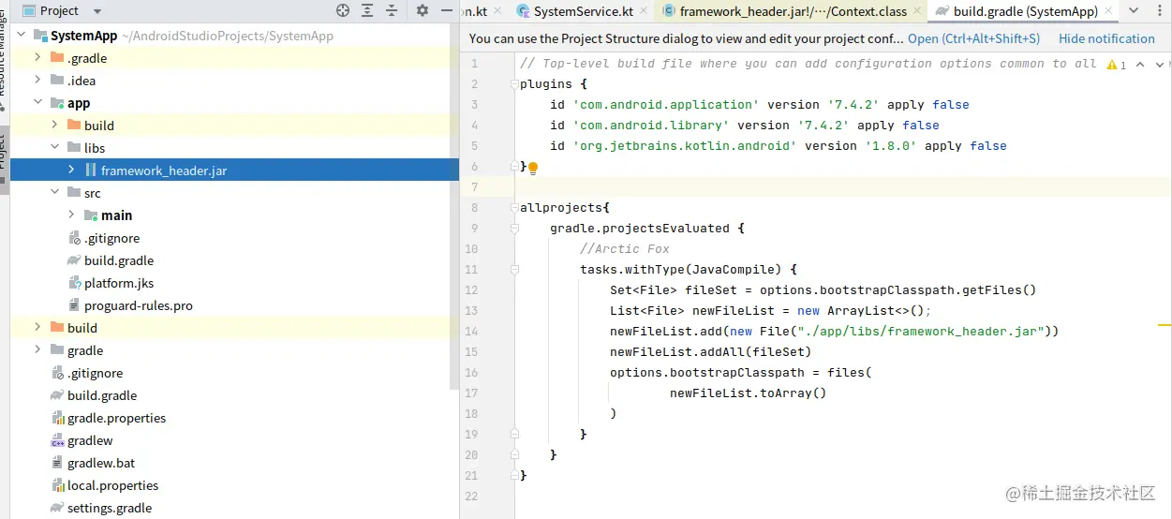Go to previous highlighted problem arrow
This screenshot has height=519, width=1172.
[x=1140, y=65]
